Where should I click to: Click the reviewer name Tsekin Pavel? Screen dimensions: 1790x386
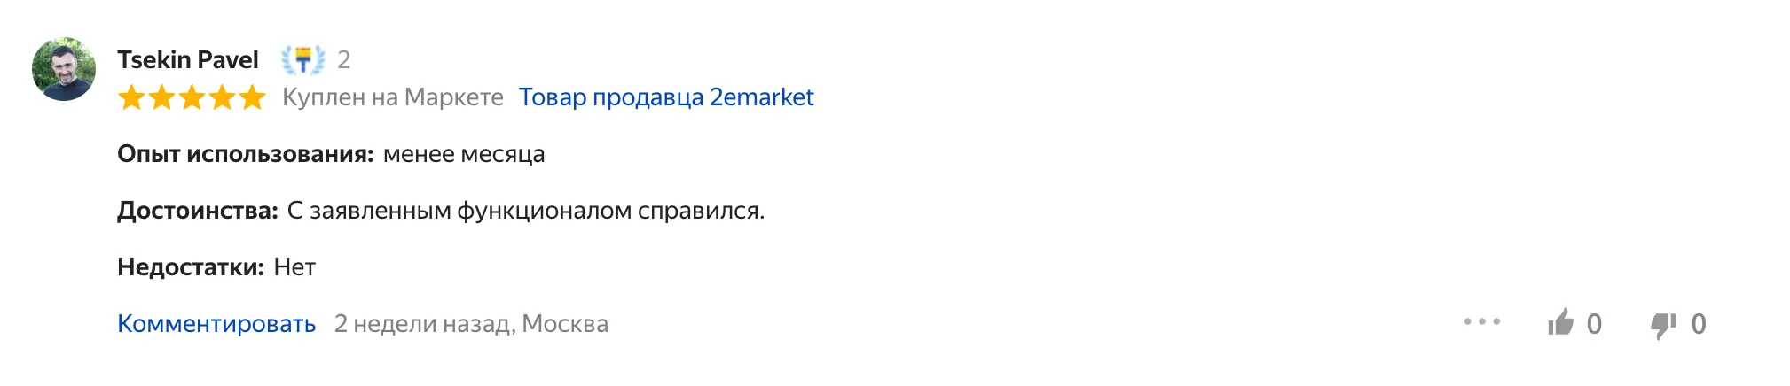click(x=188, y=59)
